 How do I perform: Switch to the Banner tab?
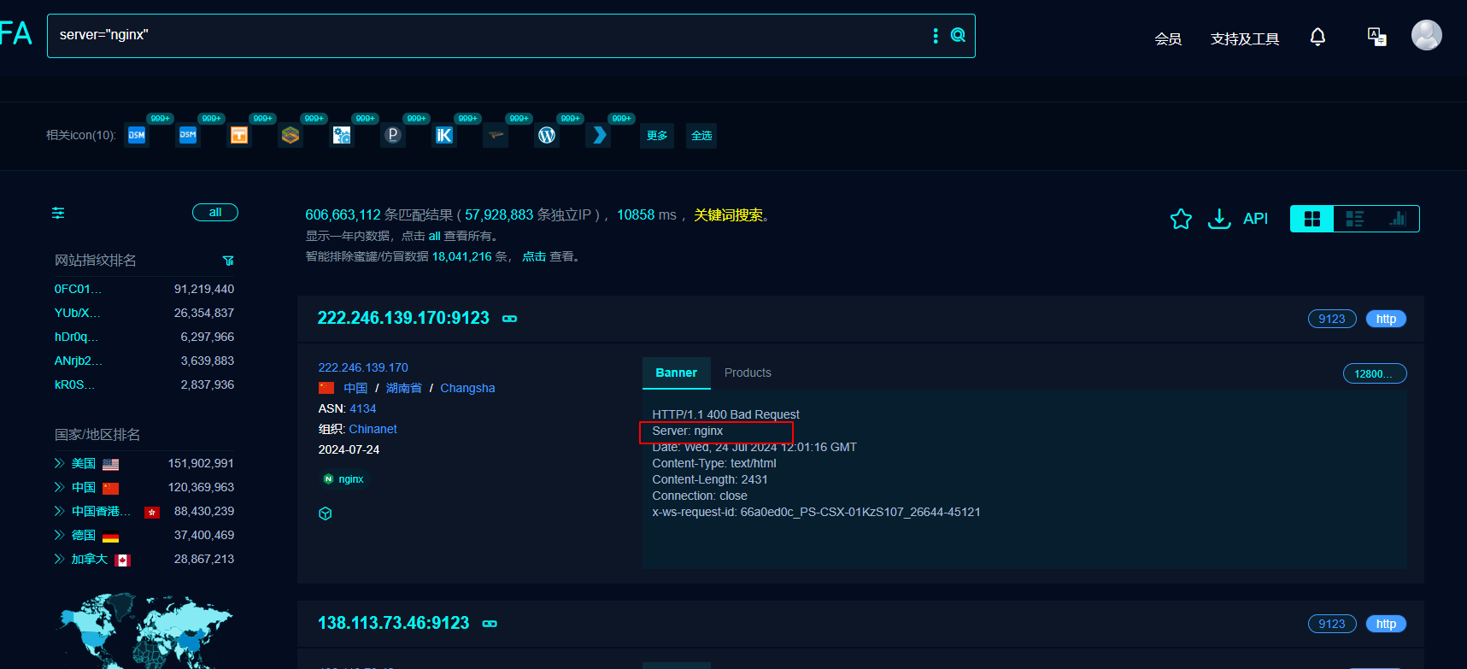[677, 373]
